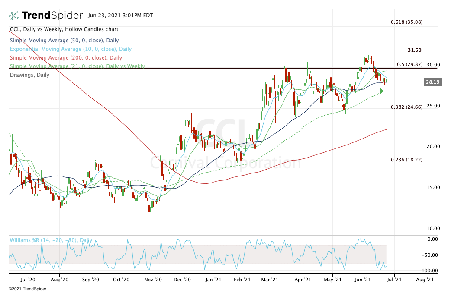
Task: Click the 'Drawings, Daily' legend entry
Action: pos(29,75)
